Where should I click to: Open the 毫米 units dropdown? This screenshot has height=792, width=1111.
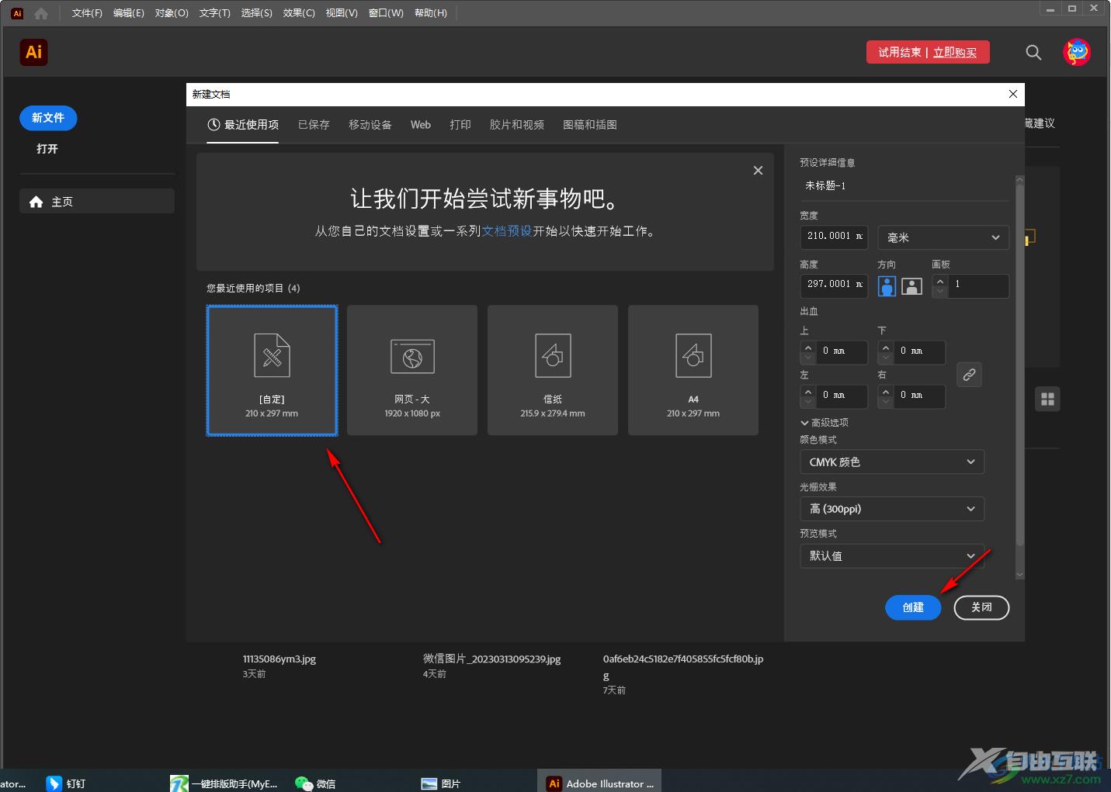tap(943, 237)
